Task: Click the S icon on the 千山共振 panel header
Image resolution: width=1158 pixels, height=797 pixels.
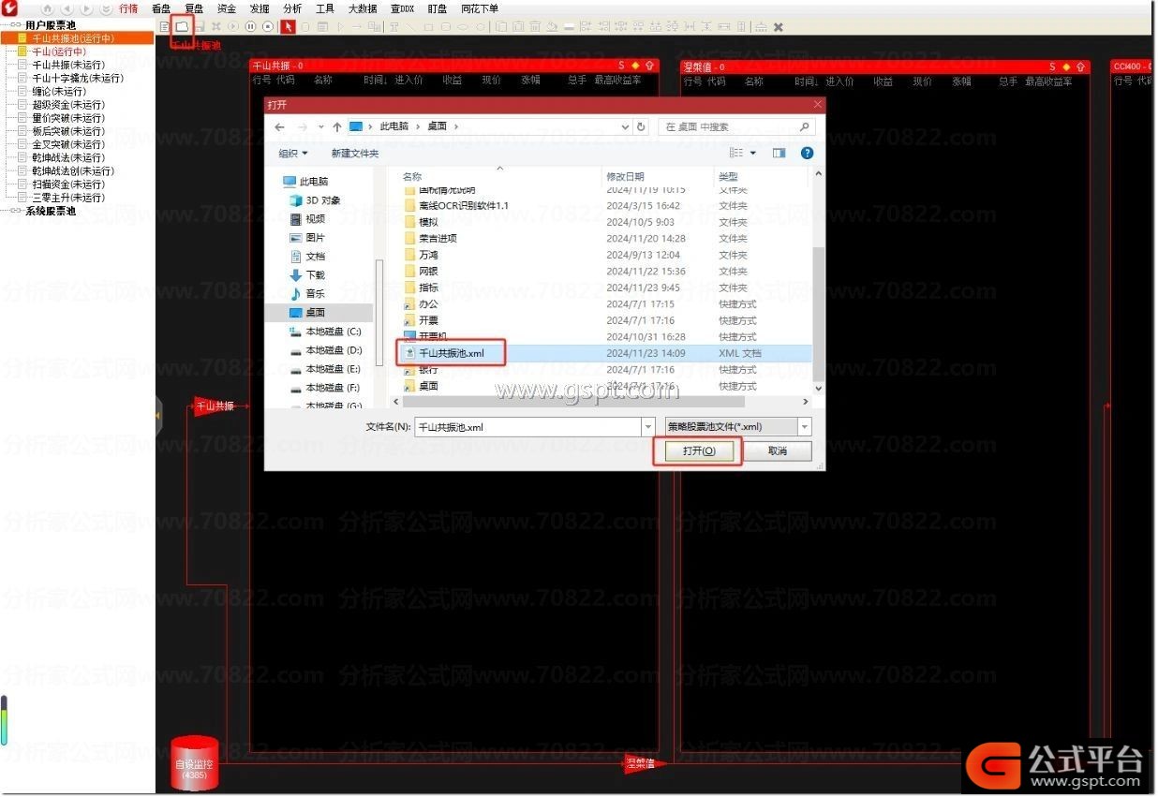Action: click(621, 66)
